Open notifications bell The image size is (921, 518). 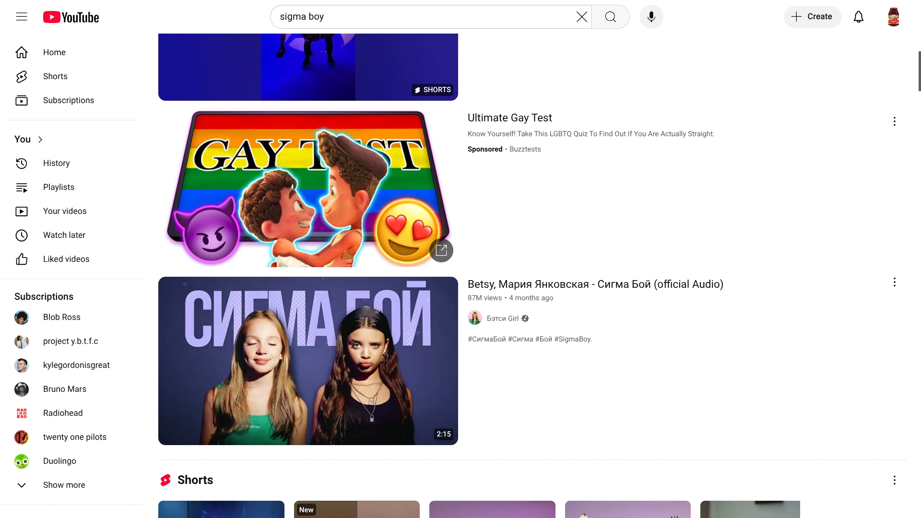pyautogui.click(x=859, y=17)
